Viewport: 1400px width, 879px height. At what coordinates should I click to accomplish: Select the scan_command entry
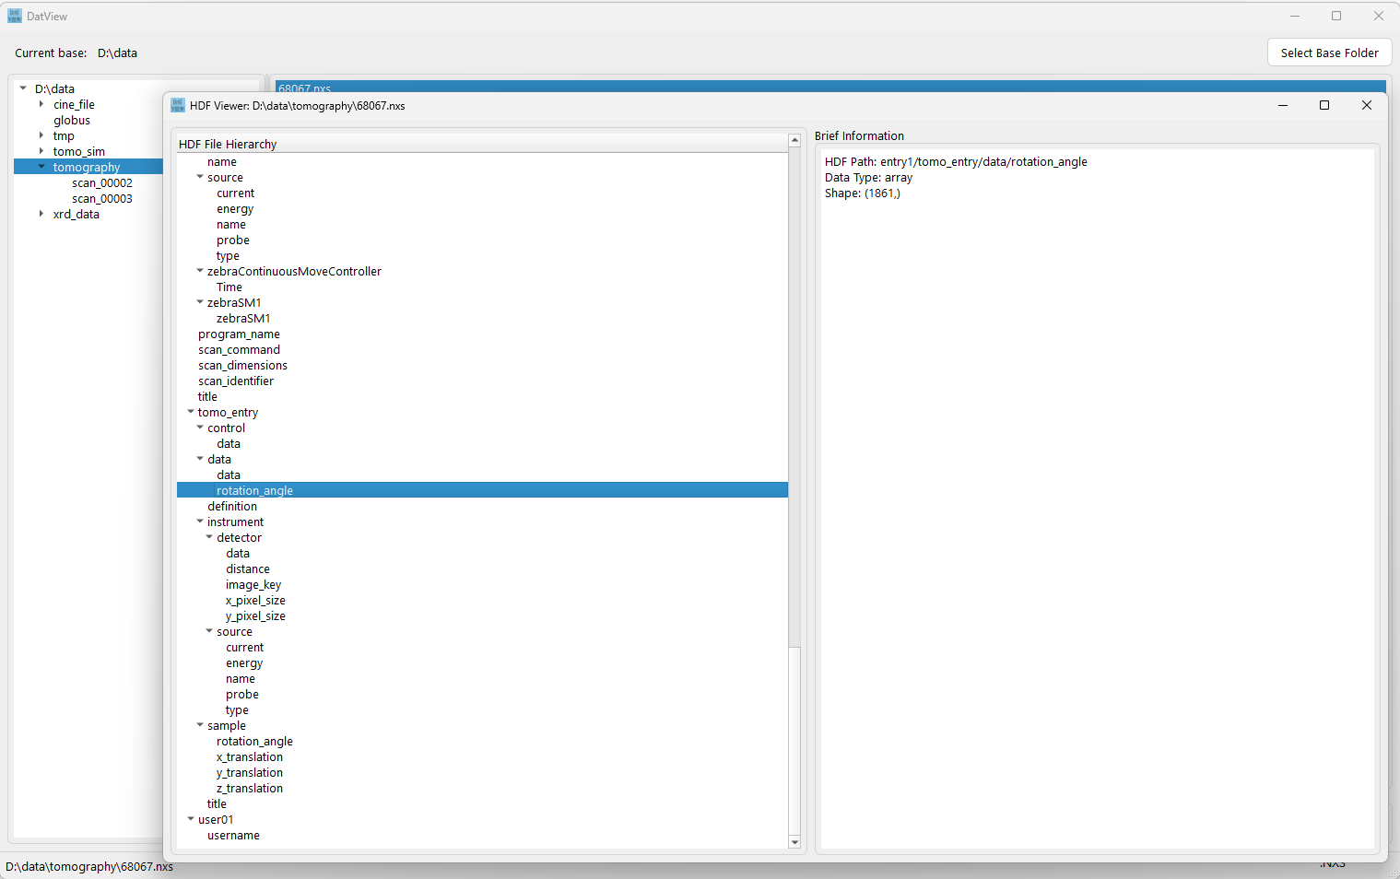tap(239, 350)
